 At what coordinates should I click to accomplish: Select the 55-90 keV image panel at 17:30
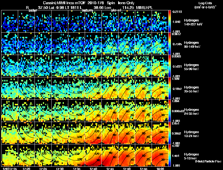[x=60, y=66]
